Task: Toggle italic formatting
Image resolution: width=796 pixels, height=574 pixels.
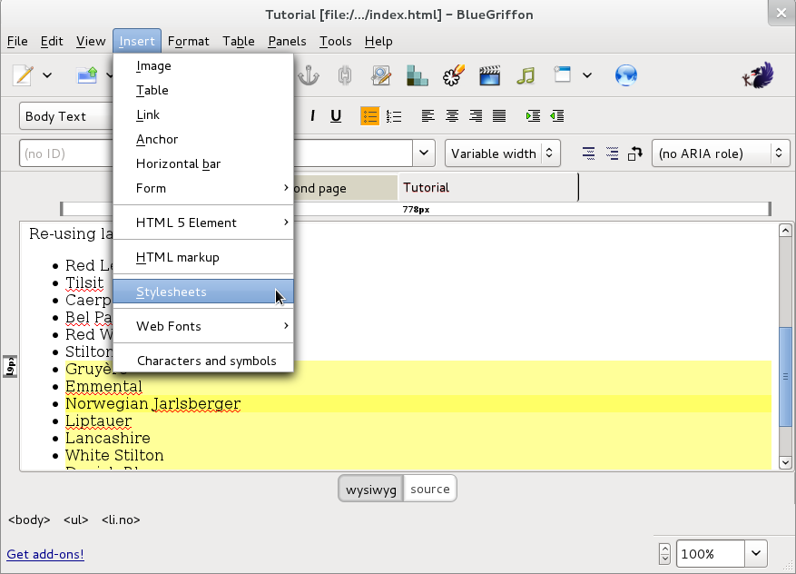Action: pos(313,116)
